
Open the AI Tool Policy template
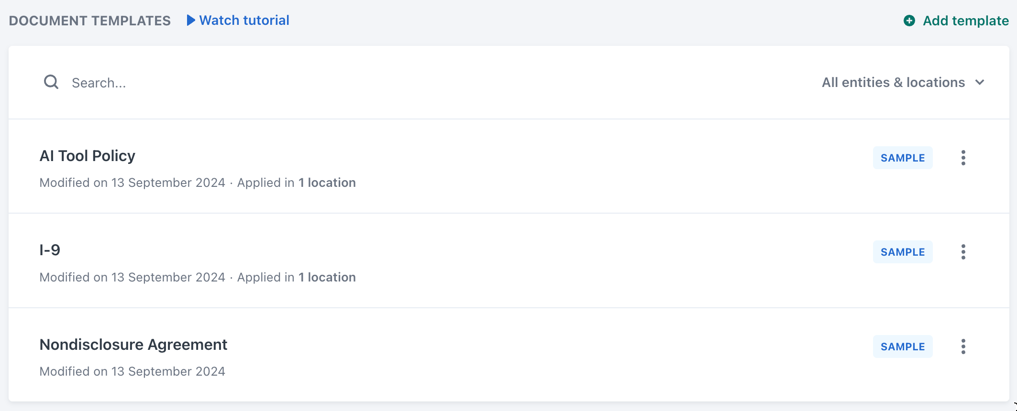coord(87,156)
